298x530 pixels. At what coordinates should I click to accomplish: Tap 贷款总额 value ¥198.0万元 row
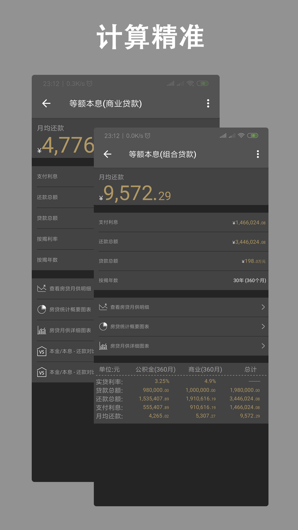click(181, 261)
